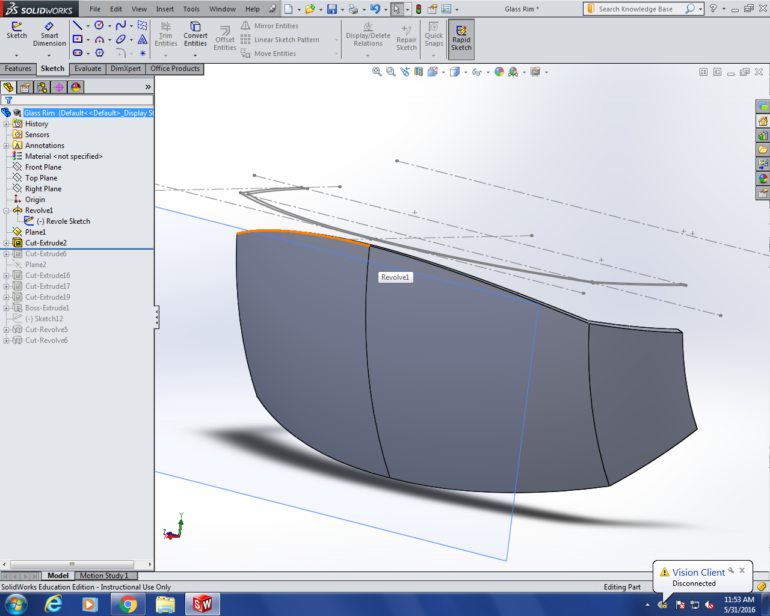This screenshot has width=770, height=616.
Task: Pick the Corner Rectangle tool
Action: pyautogui.click(x=78, y=39)
